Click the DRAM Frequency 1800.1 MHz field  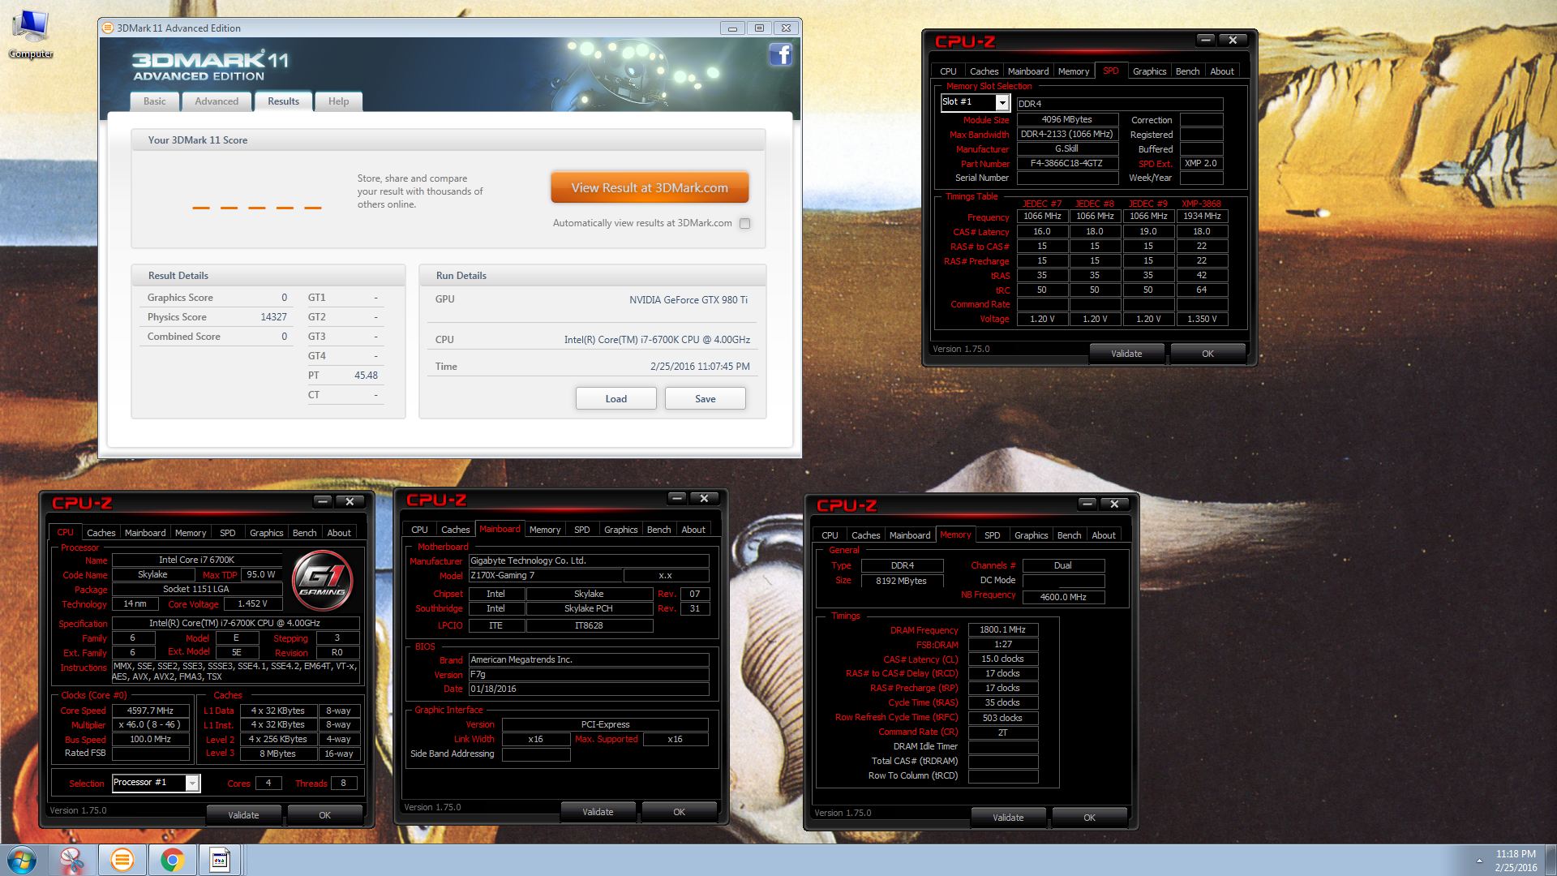pyautogui.click(x=1003, y=629)
